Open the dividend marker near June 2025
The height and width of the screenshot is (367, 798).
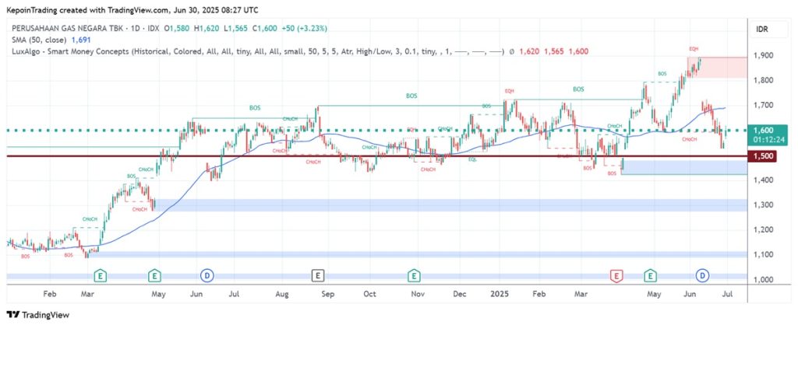click(702, 275)
